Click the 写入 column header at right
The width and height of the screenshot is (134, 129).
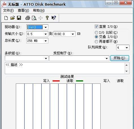[107, 81]
